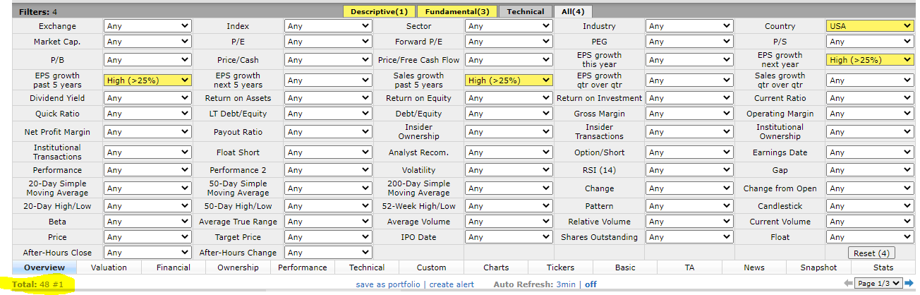Click the Reset (4) button
This screenshot has height=295, width=920.
tap(871, 253)
